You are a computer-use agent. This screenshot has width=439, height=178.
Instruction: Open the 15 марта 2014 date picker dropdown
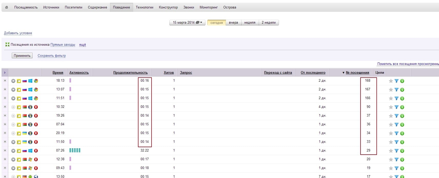point(187,23)
